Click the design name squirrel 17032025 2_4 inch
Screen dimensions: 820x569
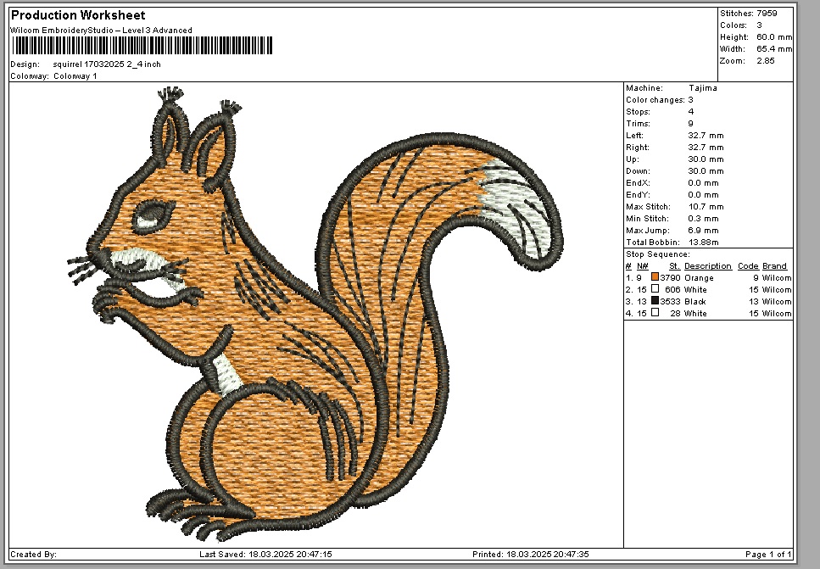(x=107, y=64)
